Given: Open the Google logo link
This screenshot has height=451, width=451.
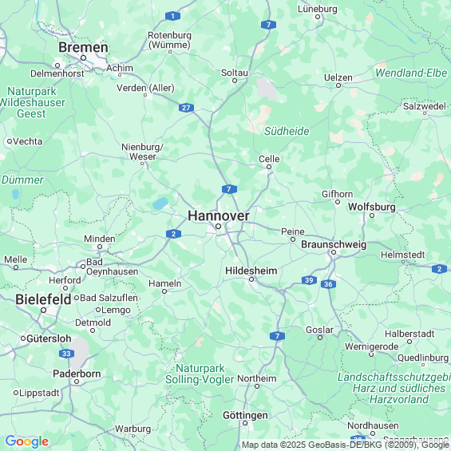Looking at the screenshot, I should [x=27, y=441].
